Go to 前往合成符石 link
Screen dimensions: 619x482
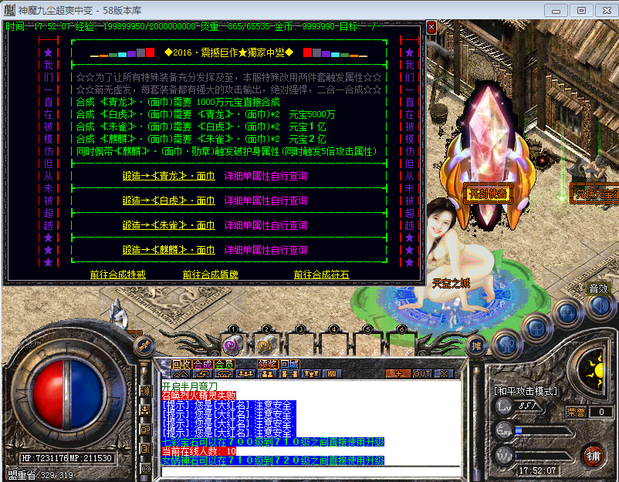321,275
